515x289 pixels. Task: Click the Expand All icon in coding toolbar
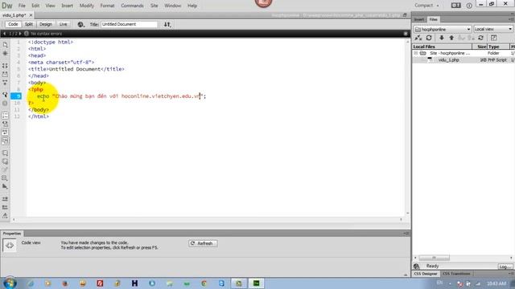(5, 83)
